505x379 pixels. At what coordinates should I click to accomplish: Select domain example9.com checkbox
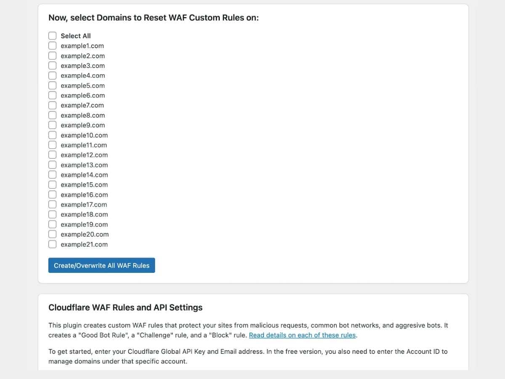click(x=52, y=125)
